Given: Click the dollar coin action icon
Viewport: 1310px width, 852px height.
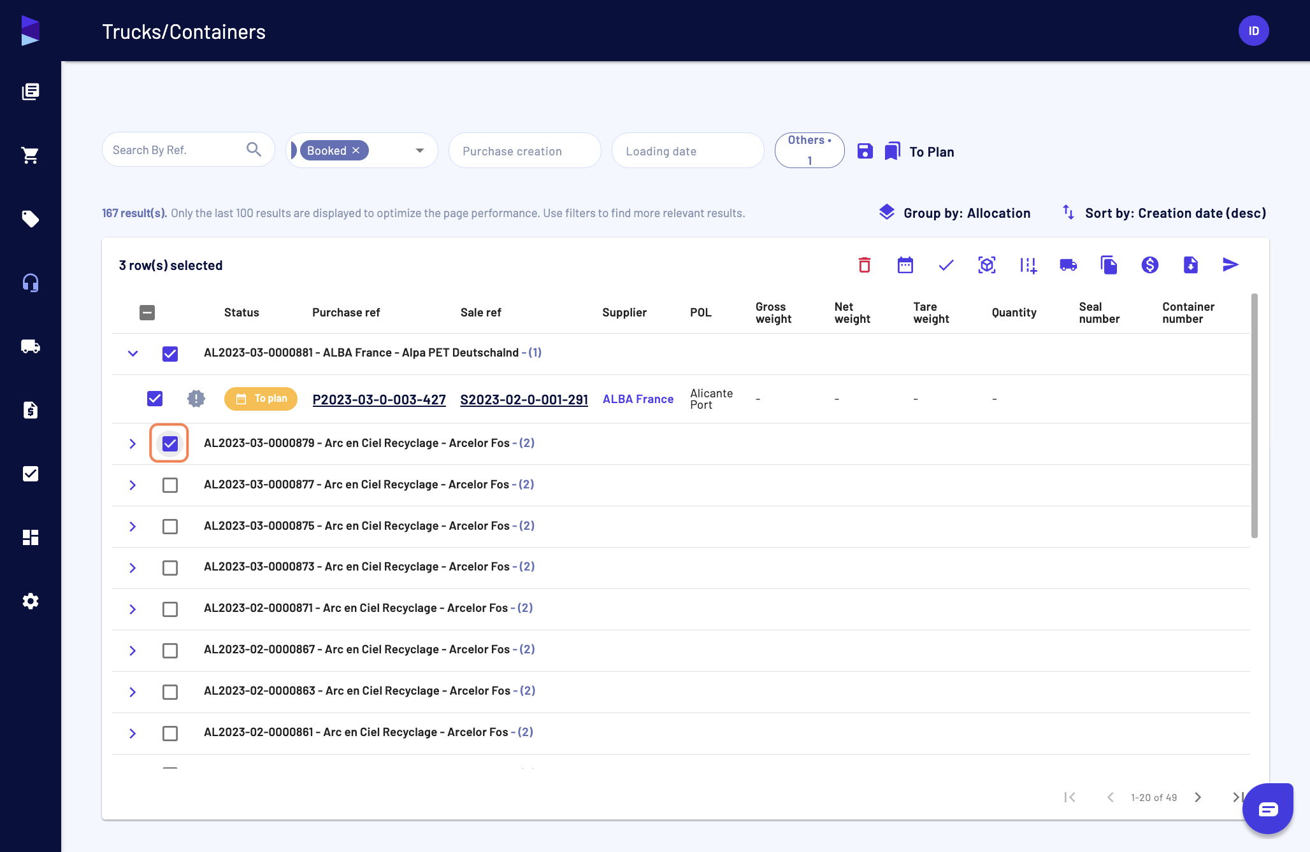Looking at the screenshot, I should pos(1149,265).
